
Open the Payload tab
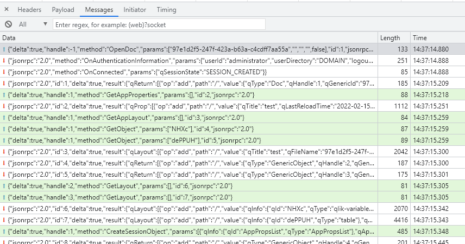click(x=63, y=10)
